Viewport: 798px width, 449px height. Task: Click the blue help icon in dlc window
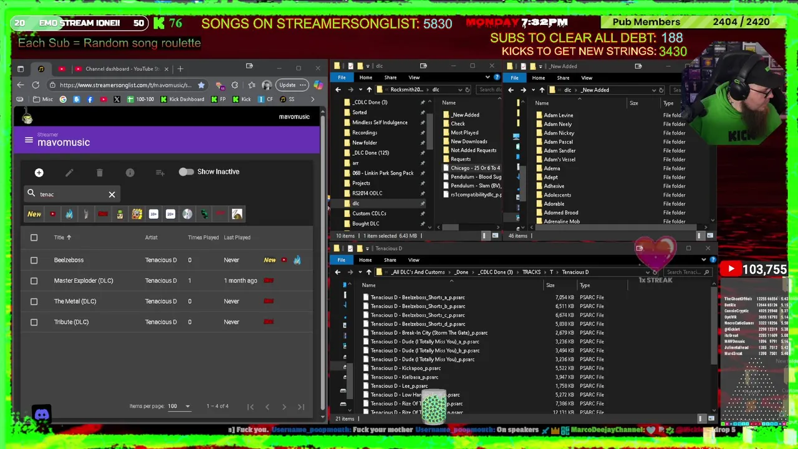pos(496,77)
